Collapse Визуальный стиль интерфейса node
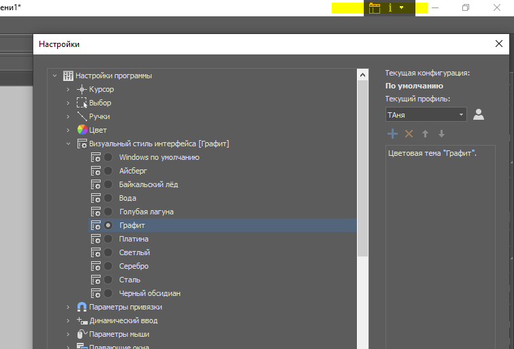 point(68,144)
